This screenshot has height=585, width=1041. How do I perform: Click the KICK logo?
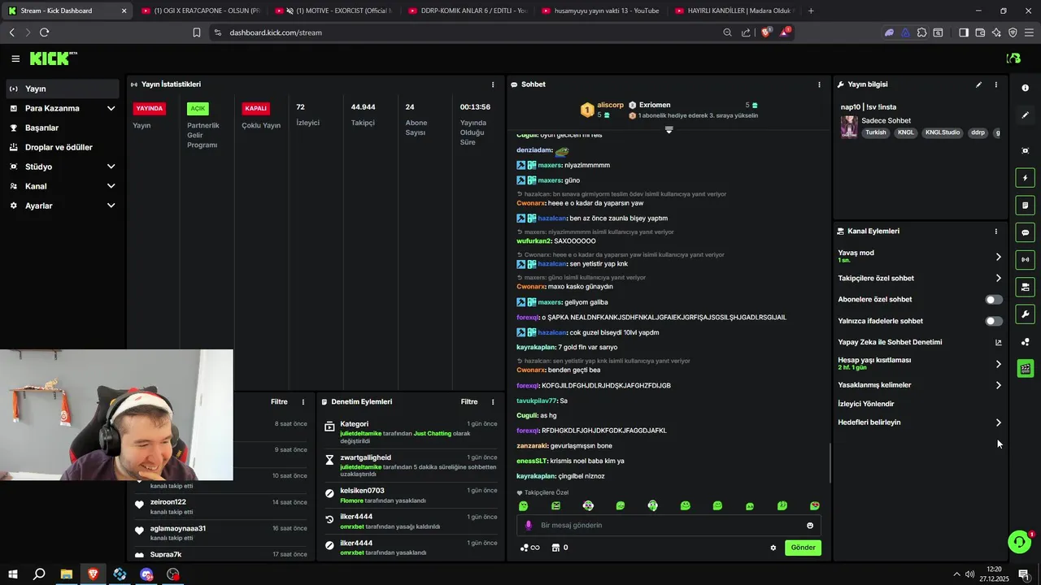pos(54,58)
